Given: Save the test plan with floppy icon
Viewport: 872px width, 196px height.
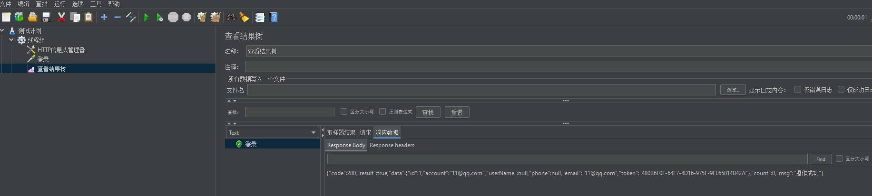Looking at the screenshot, I should (x=46, y=17).
